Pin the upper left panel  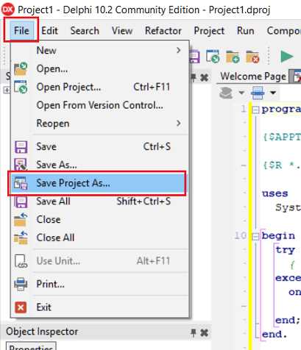point(194,78)
